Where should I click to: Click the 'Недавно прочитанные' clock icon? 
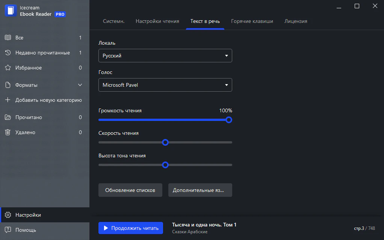tap(8, 53)
